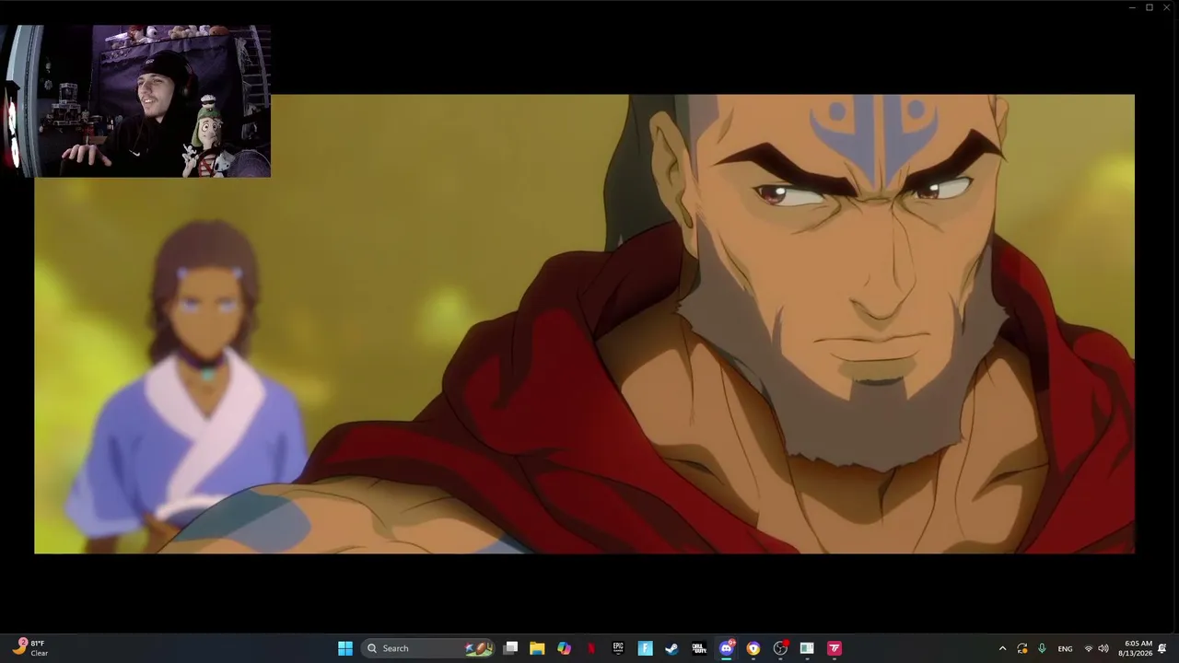1179x663 pixels.
Task: Open the notification center bell
Action: click(1163, 648)
